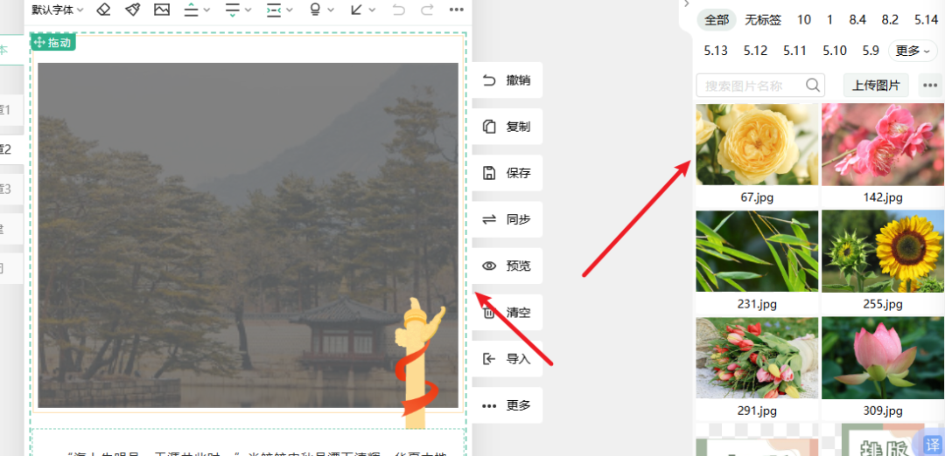The width and height of the screenshot is (945, 456).
Task: Click the insert image toolbar icon
Action: click(162, 10)
